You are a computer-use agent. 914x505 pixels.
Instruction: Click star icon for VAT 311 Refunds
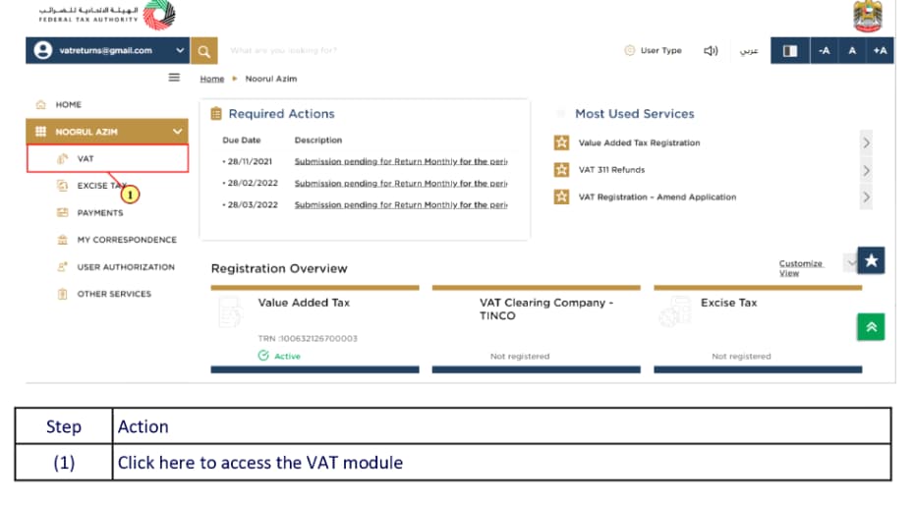[561, 170]
